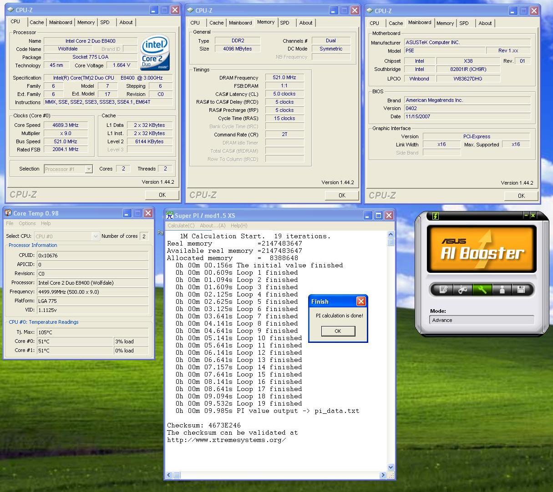Open the Options menu in Core Temp

pyautogui.click(x=27, y=223)
